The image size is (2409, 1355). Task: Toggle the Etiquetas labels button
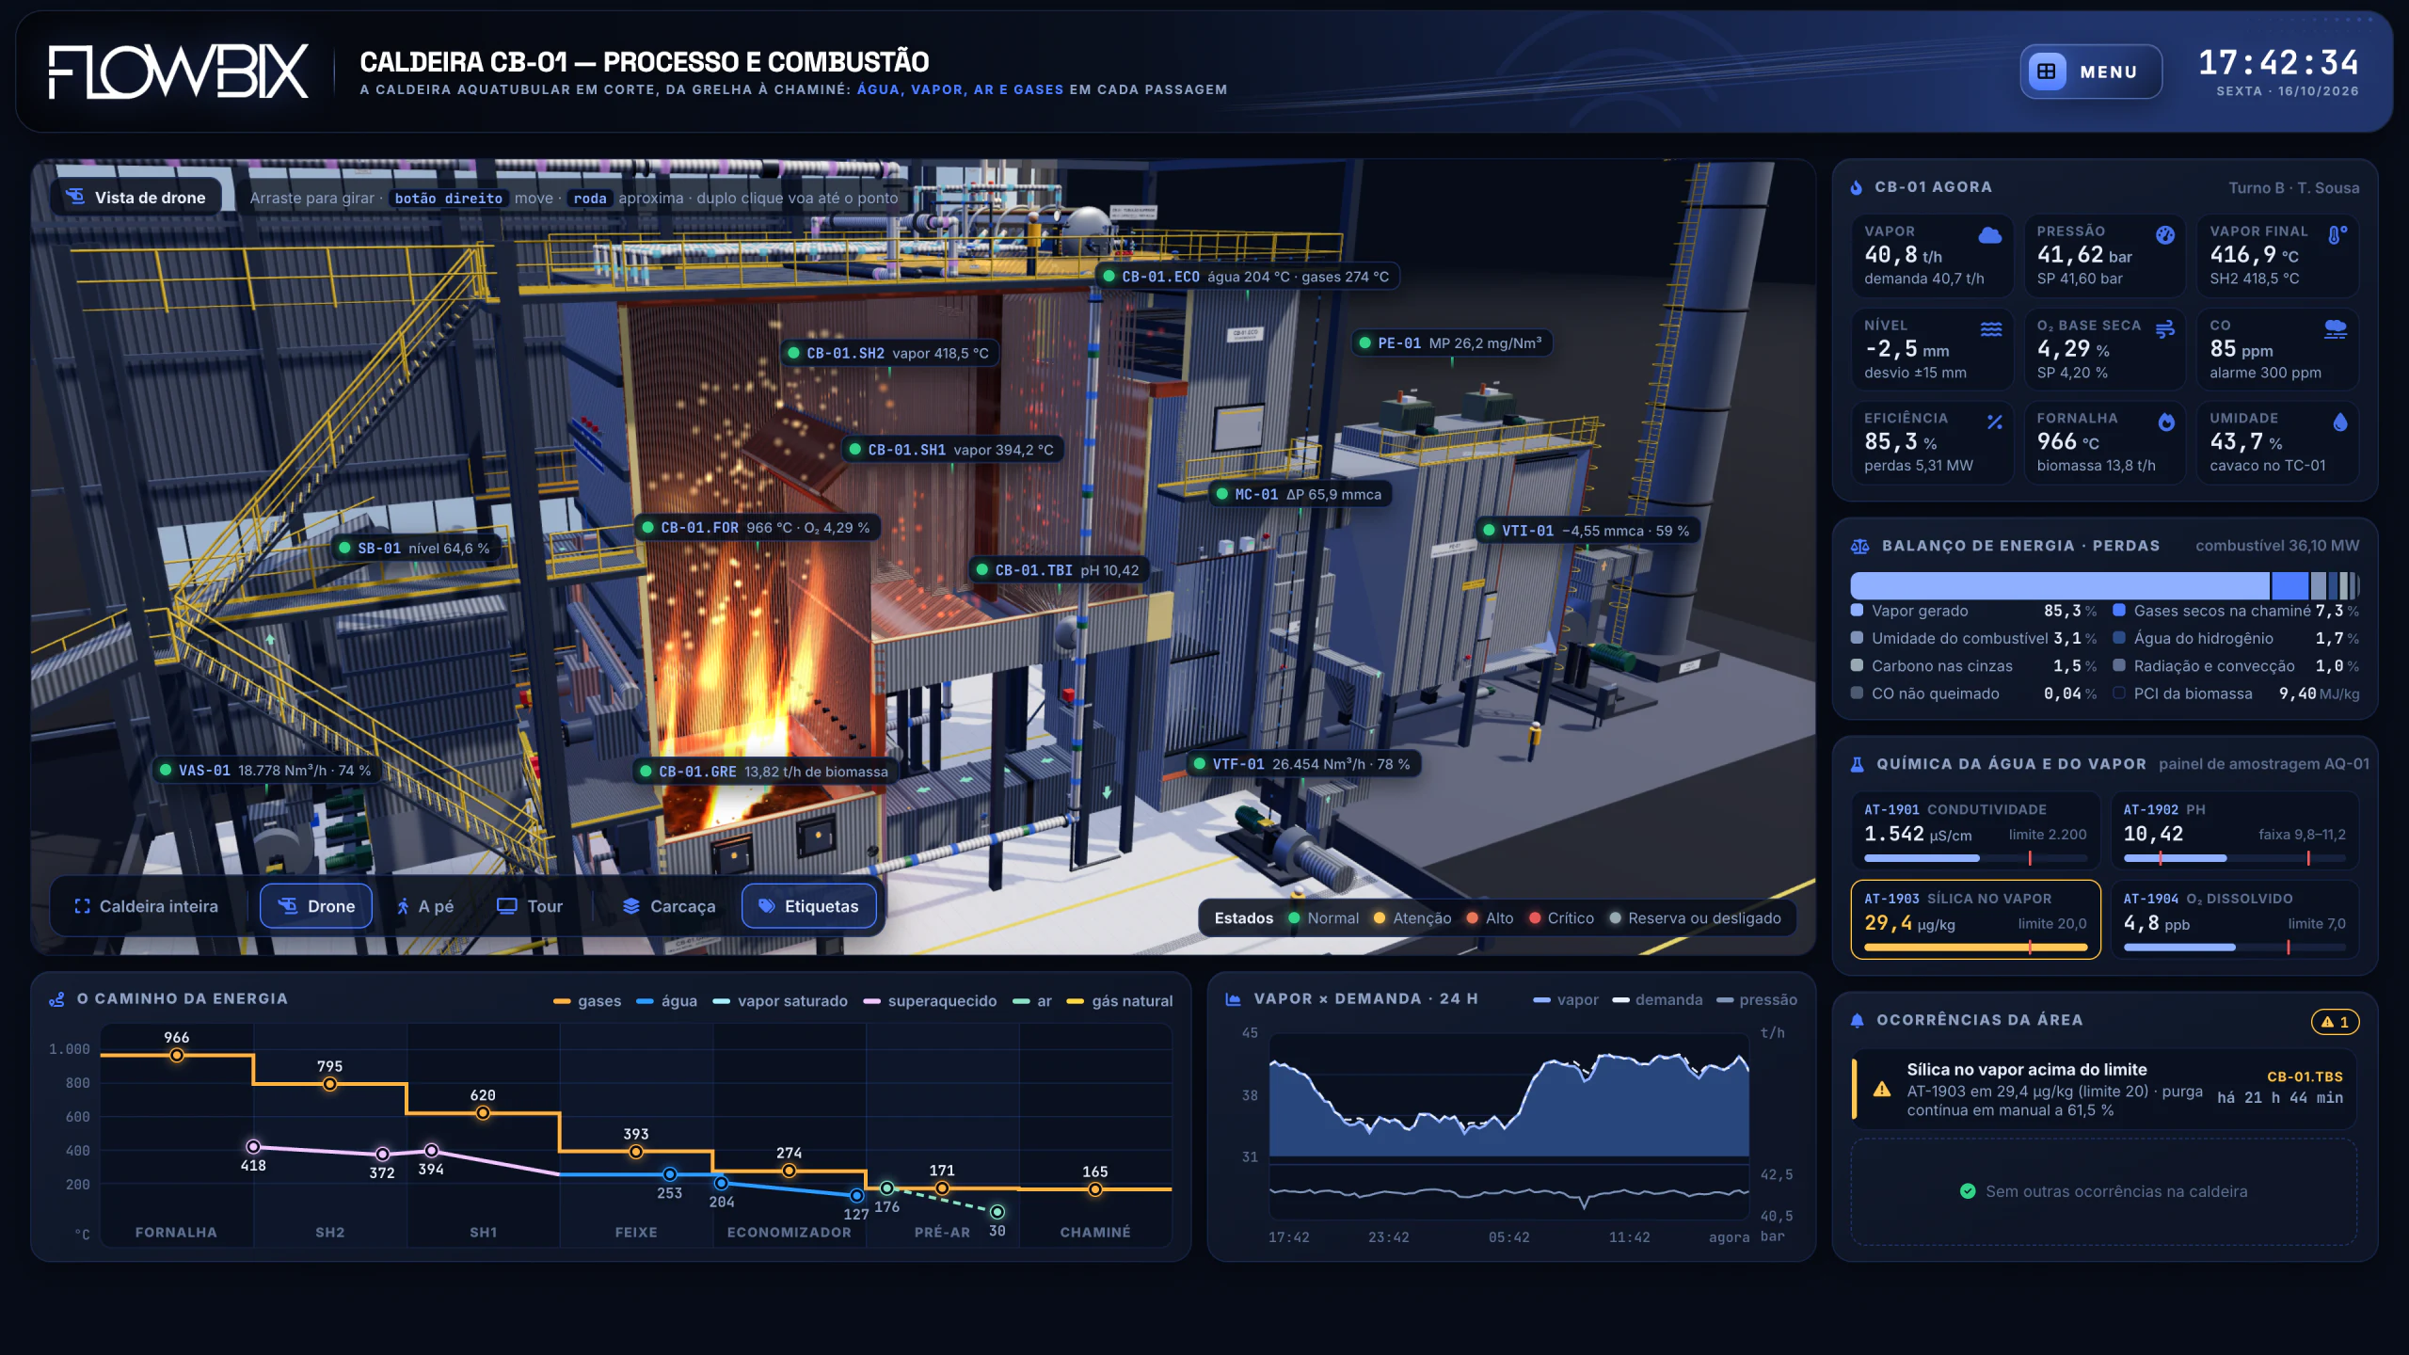pyautogui.click(x=809, y=906)
